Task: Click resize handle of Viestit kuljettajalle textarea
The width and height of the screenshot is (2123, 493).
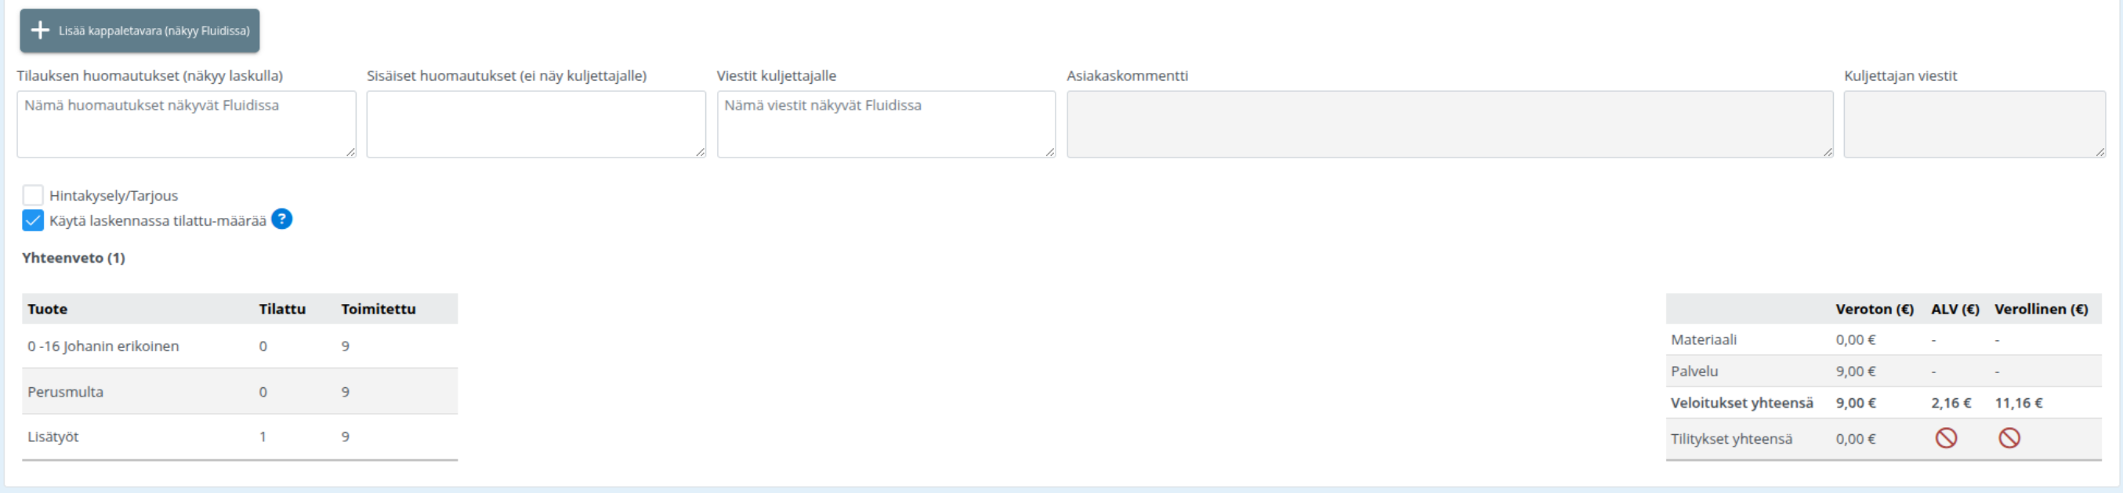Action: click(1050, 152)
